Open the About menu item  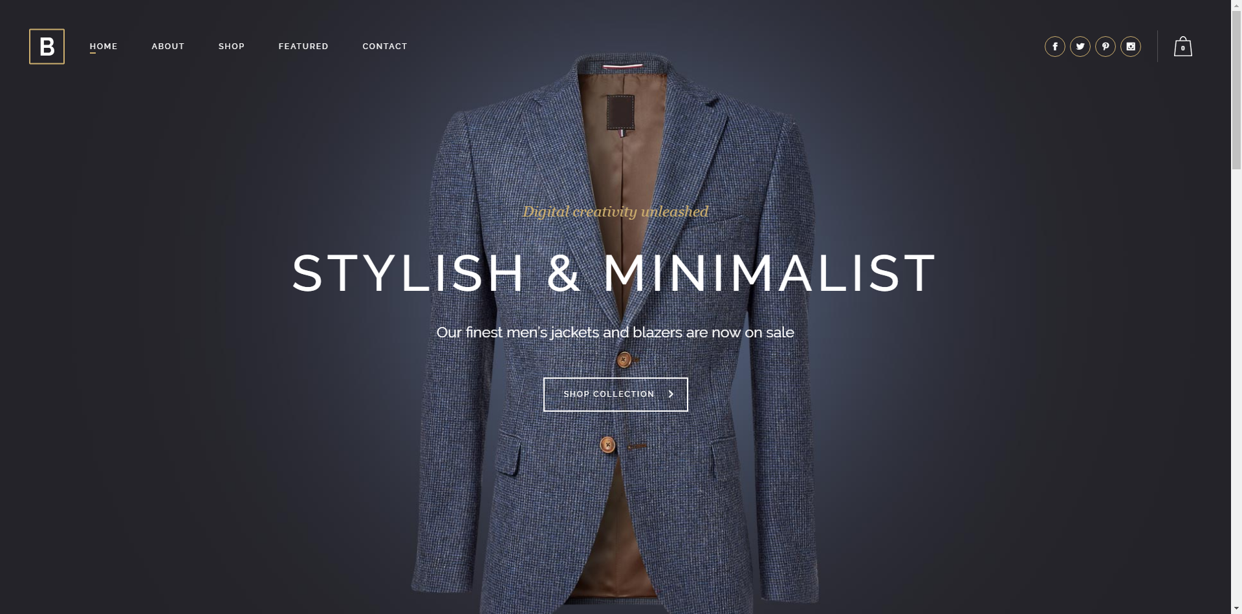click(168, 47)
